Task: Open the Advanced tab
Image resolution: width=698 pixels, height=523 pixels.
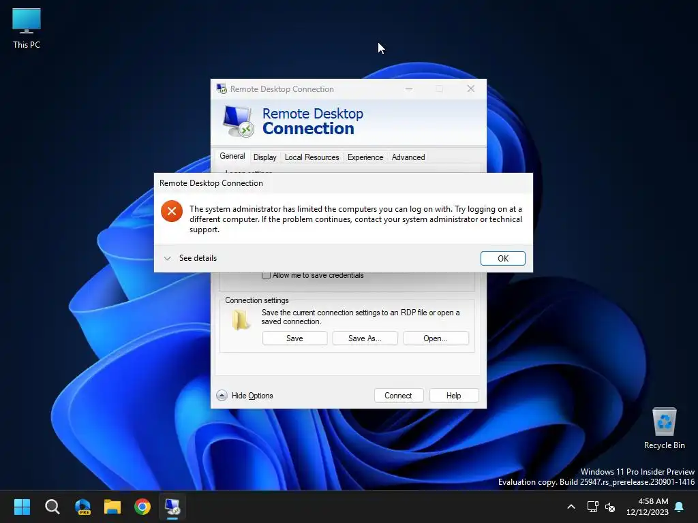Action: tap(408, 157)
